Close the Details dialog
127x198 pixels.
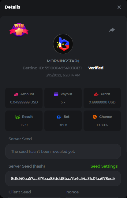pos(119,7)
